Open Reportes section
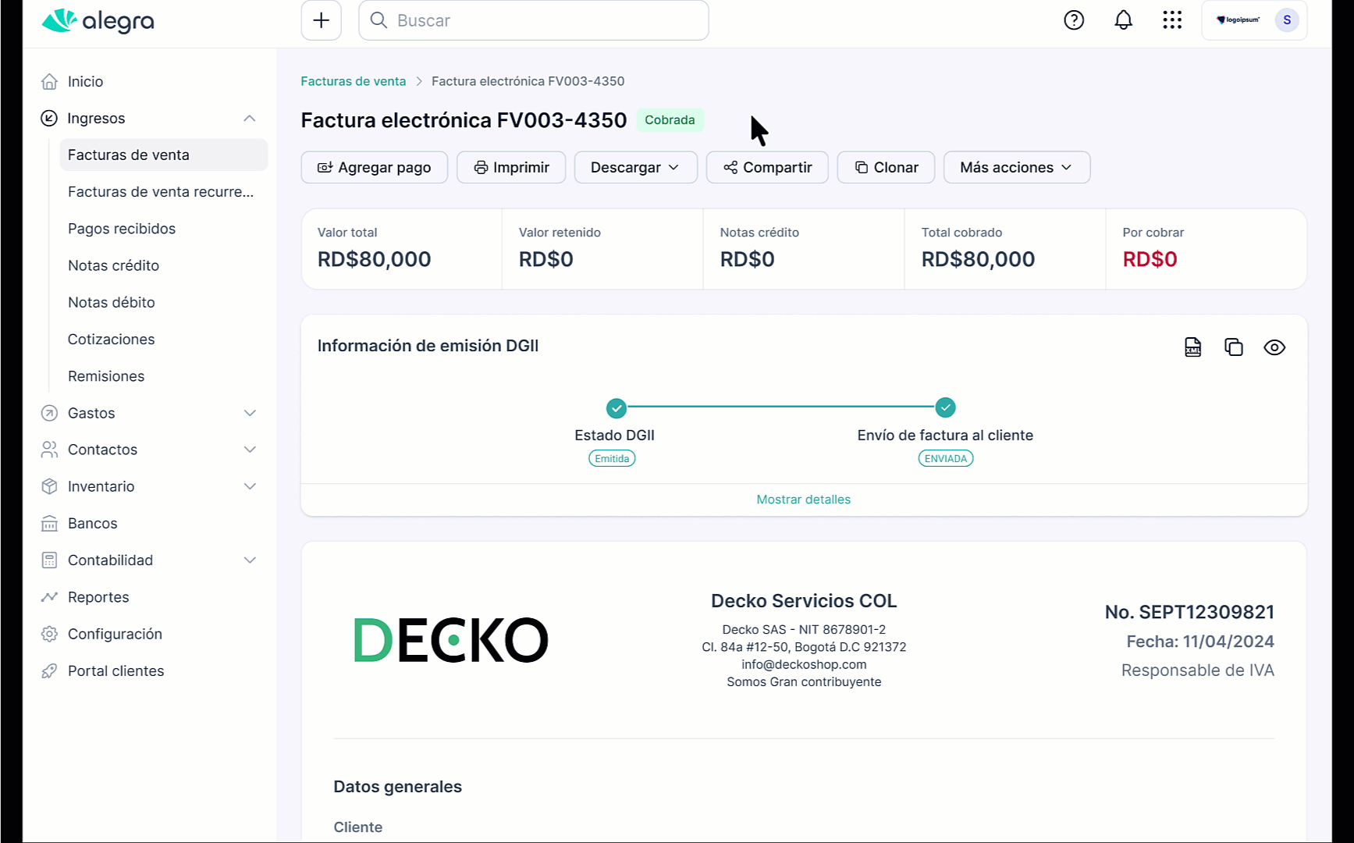Image resolution: width=1354 pixels, height=843 pixels. coord(98,597)
